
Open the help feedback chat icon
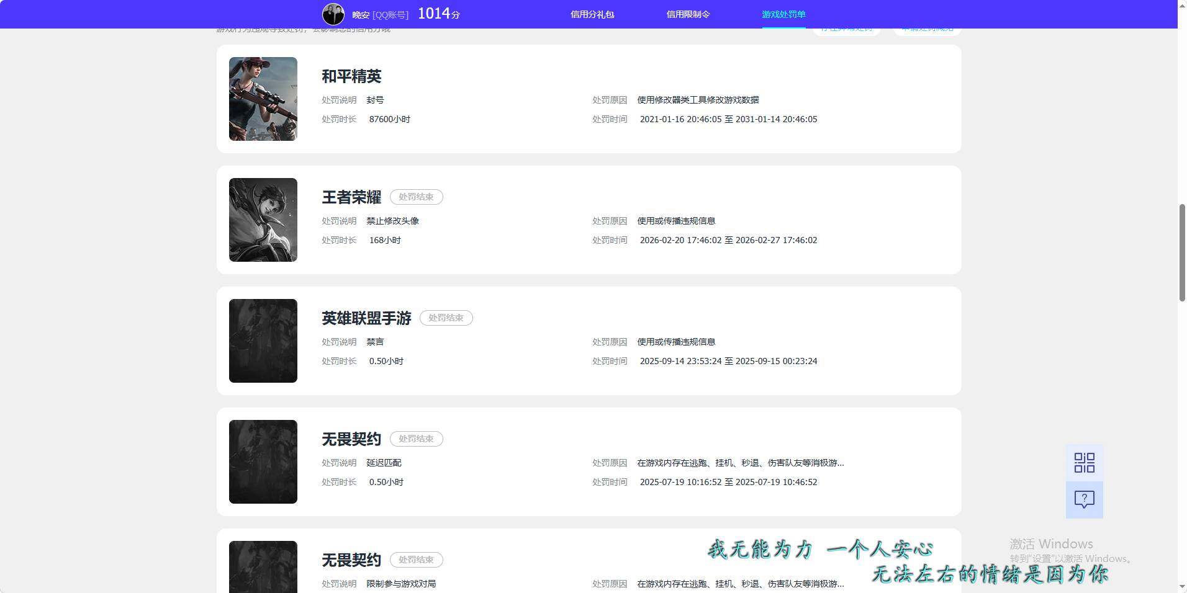(1084, 500)
